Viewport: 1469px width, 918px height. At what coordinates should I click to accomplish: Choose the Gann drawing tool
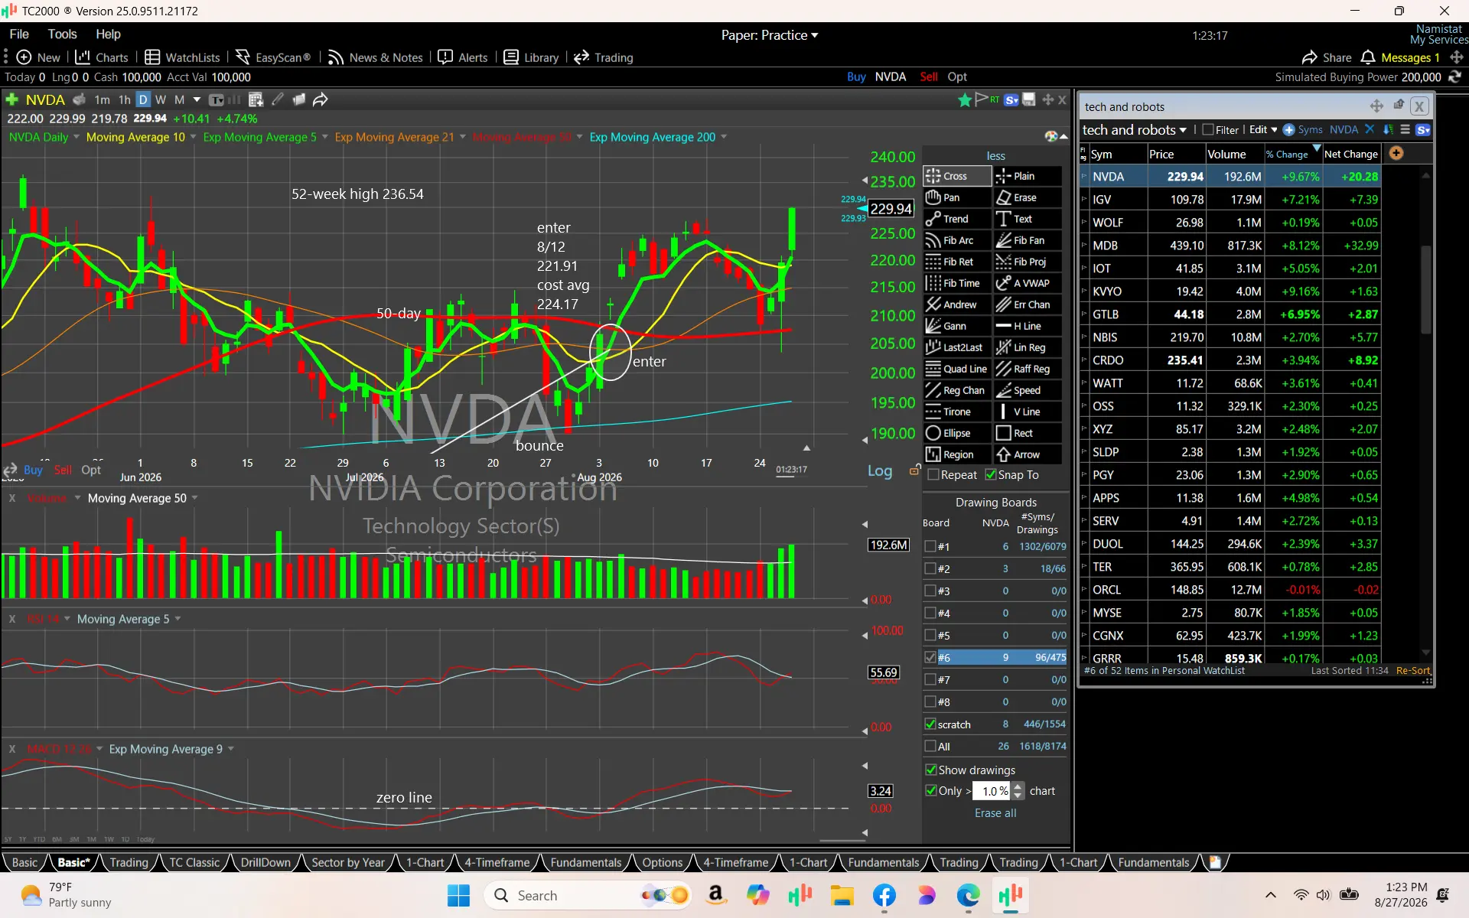pyautogui.click(x=957, y=326)
